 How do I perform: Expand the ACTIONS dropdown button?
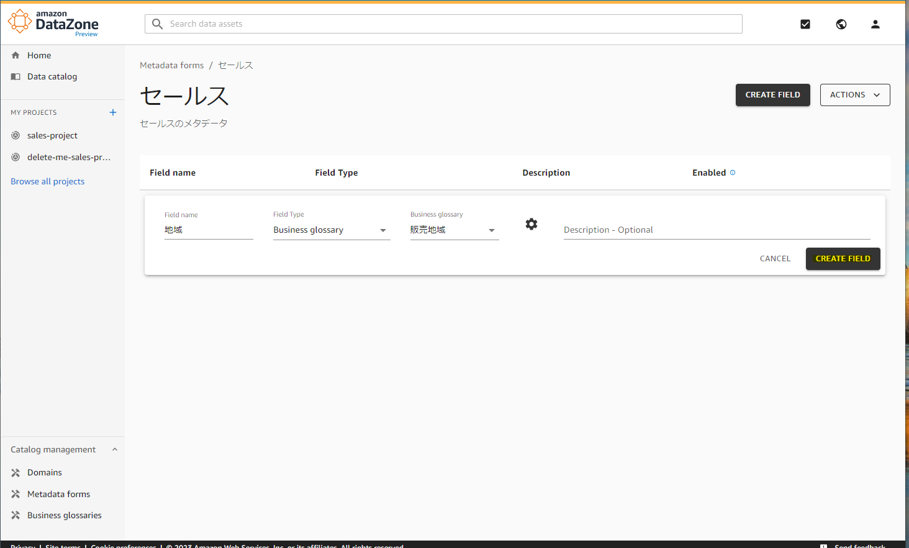(x=855, y=95)
